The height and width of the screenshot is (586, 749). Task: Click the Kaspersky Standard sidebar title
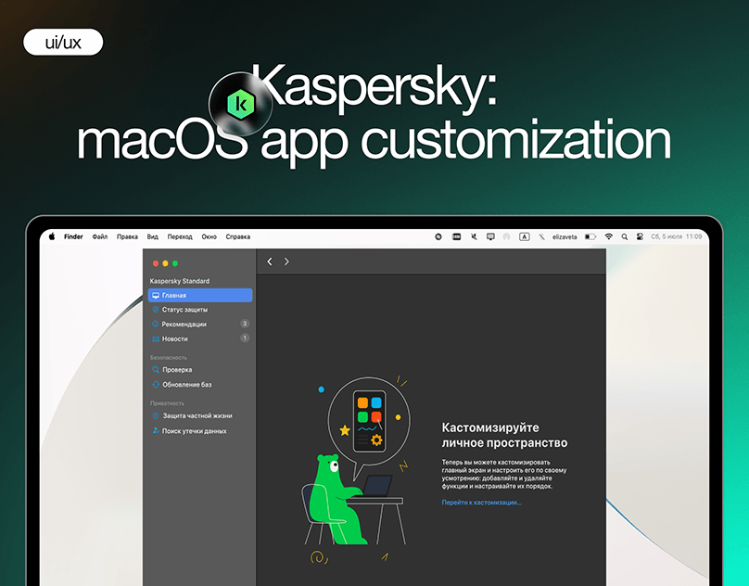coord(180,281)
